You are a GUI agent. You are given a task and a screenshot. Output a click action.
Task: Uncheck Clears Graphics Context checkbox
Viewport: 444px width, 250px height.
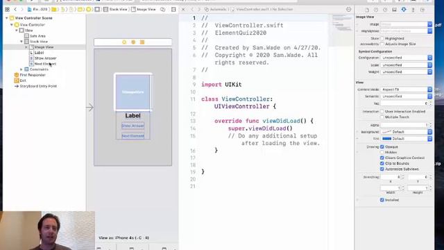pyautogui.click(x=382, y=158)
